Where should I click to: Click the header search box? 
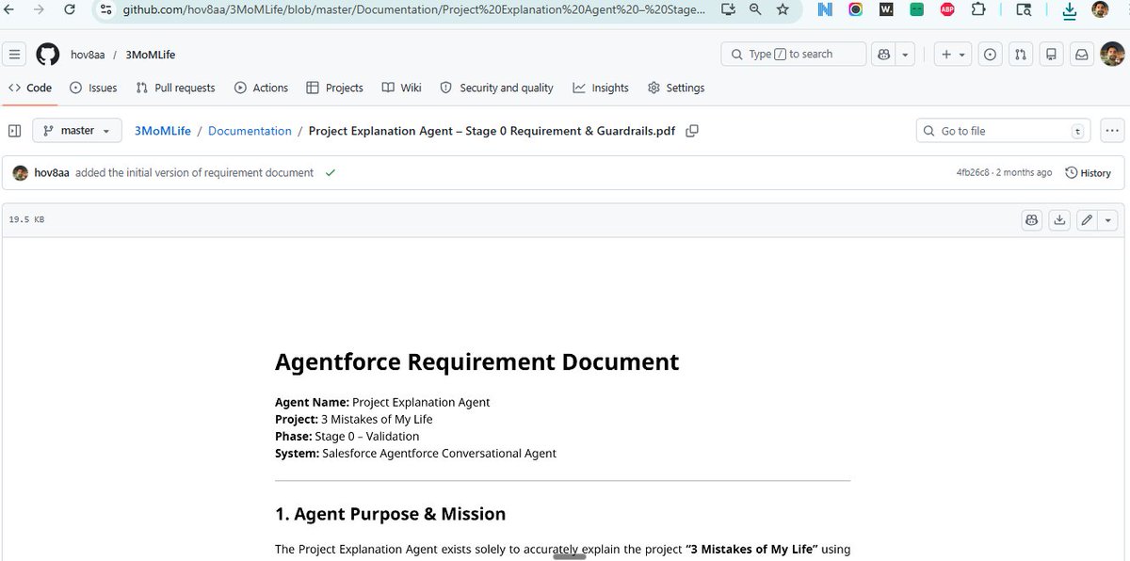pos(793,55)
